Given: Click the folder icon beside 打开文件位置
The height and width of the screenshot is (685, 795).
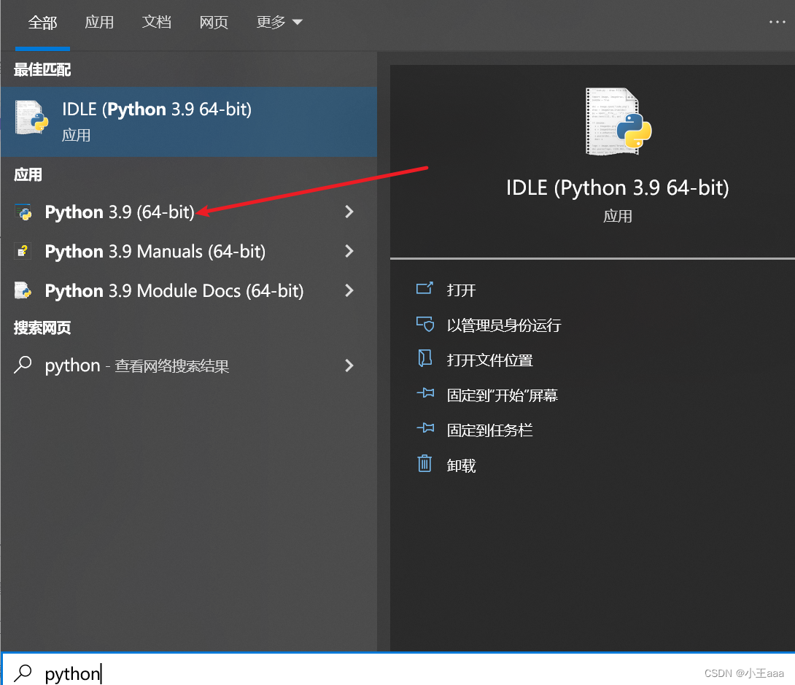Looking at the screenshot, I should click(x=424, y=359).
